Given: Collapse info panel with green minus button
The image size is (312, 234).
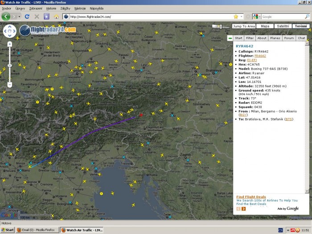Looking at the screenshot, I should coord(230,38).
